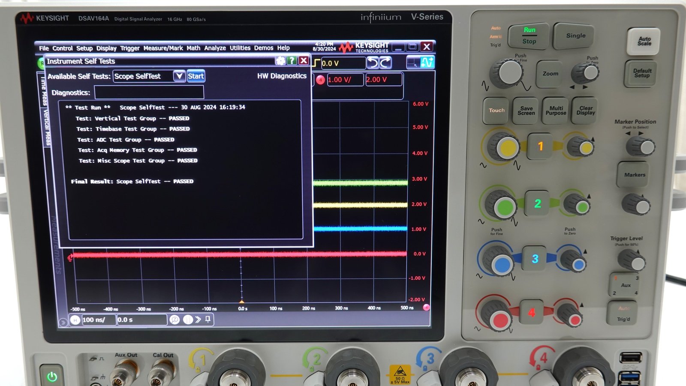Open the Measure/Mark menu

163,48
